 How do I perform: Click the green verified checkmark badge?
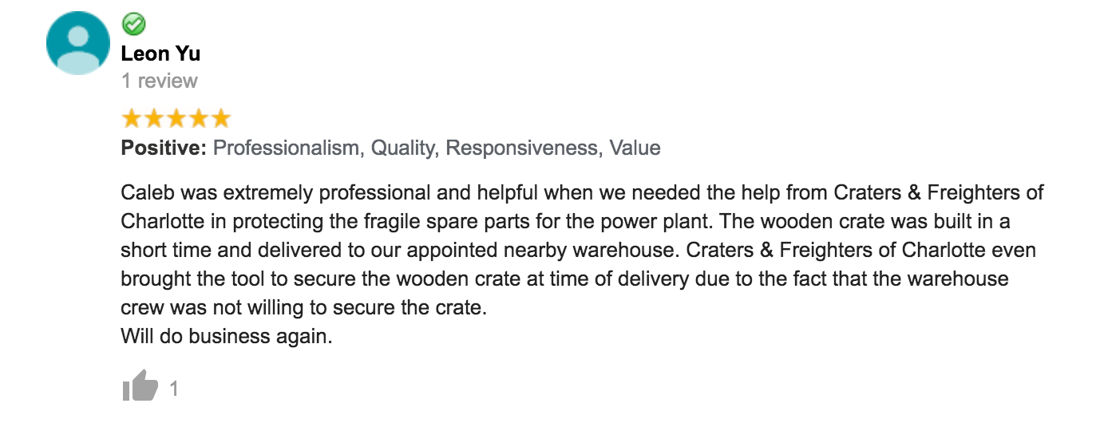[133, 25]
